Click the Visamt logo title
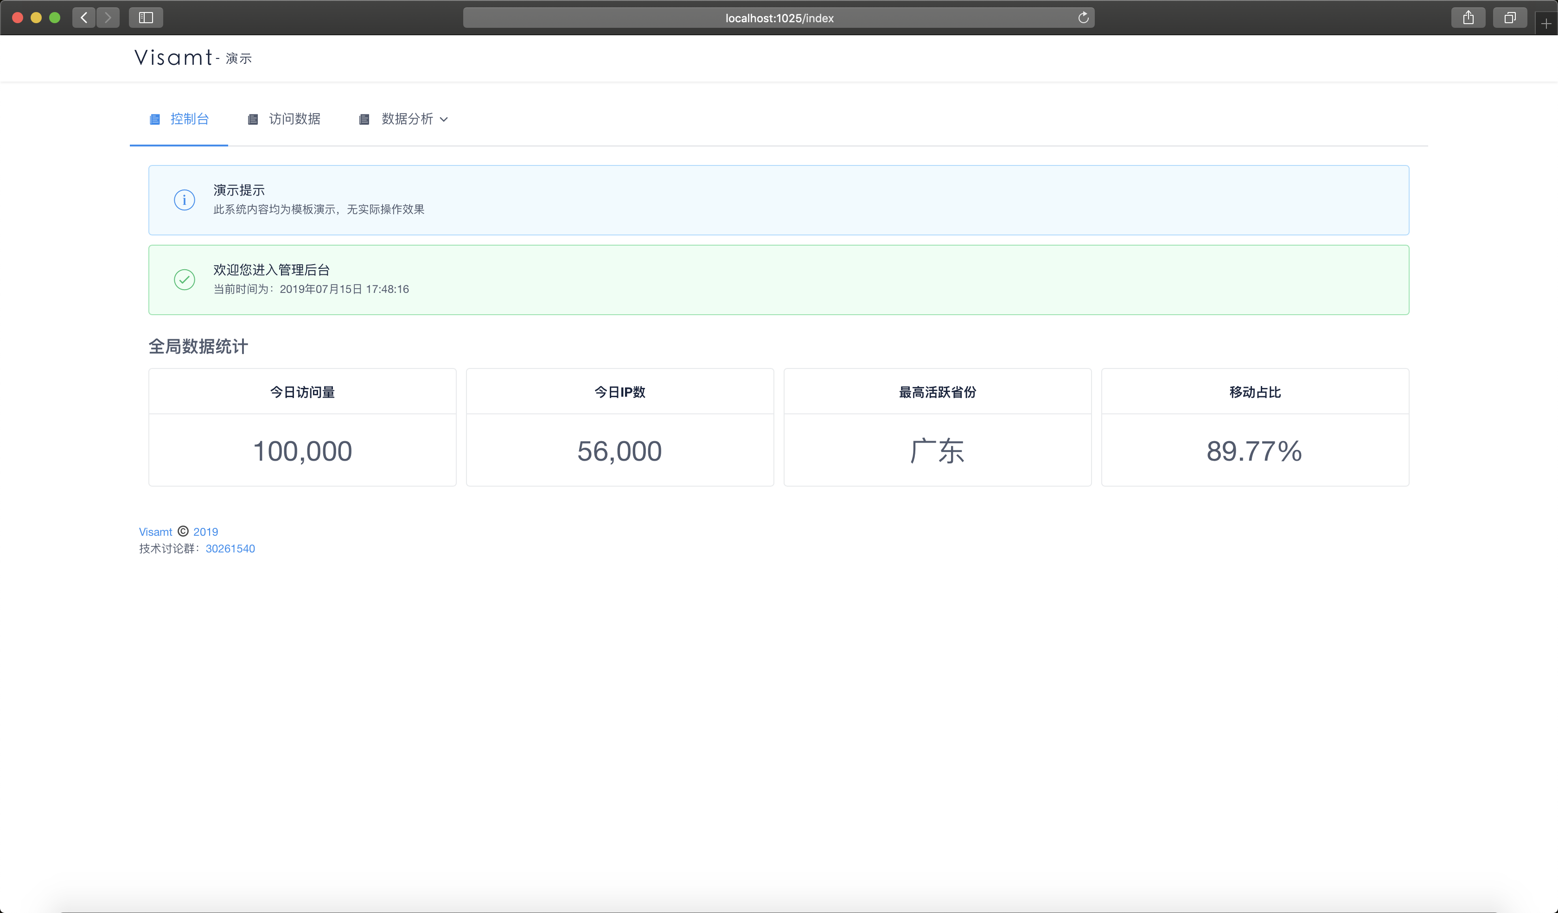The image size is (1558, 913). (x=174, y=57)
